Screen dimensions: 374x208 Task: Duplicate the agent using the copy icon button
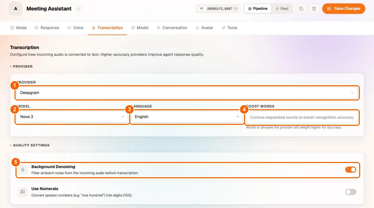pos(301,8)
